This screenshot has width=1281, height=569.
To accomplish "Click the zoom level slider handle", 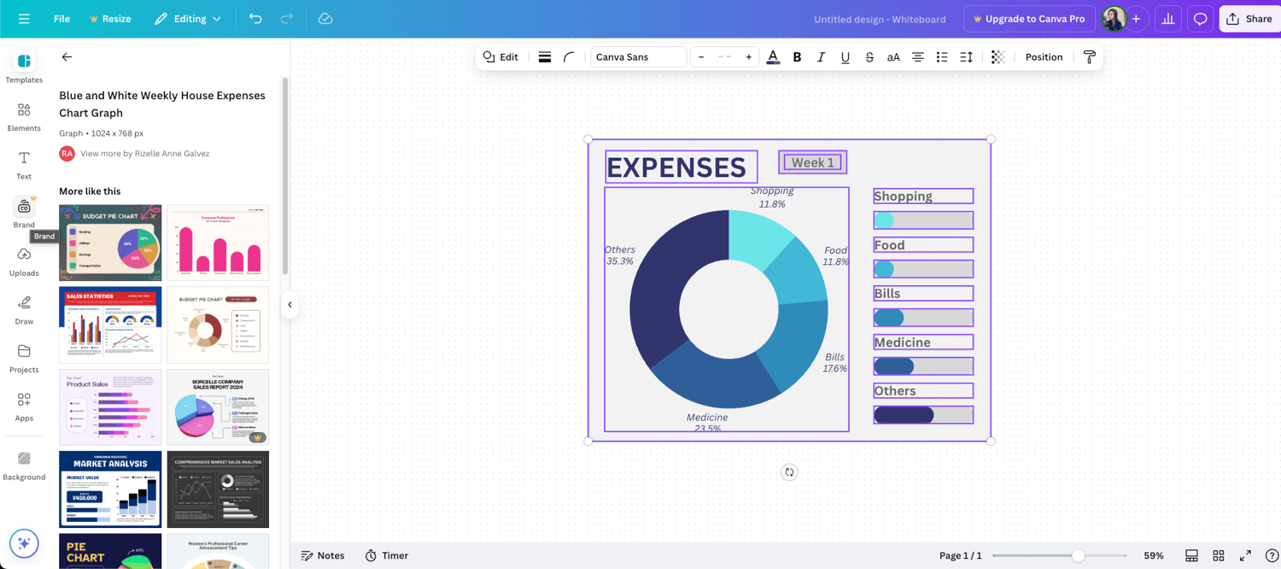I will 1079,555.
